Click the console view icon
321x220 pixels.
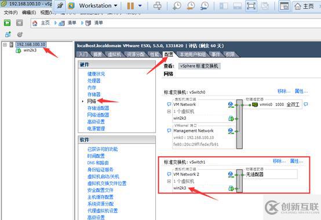coord(284,6)
